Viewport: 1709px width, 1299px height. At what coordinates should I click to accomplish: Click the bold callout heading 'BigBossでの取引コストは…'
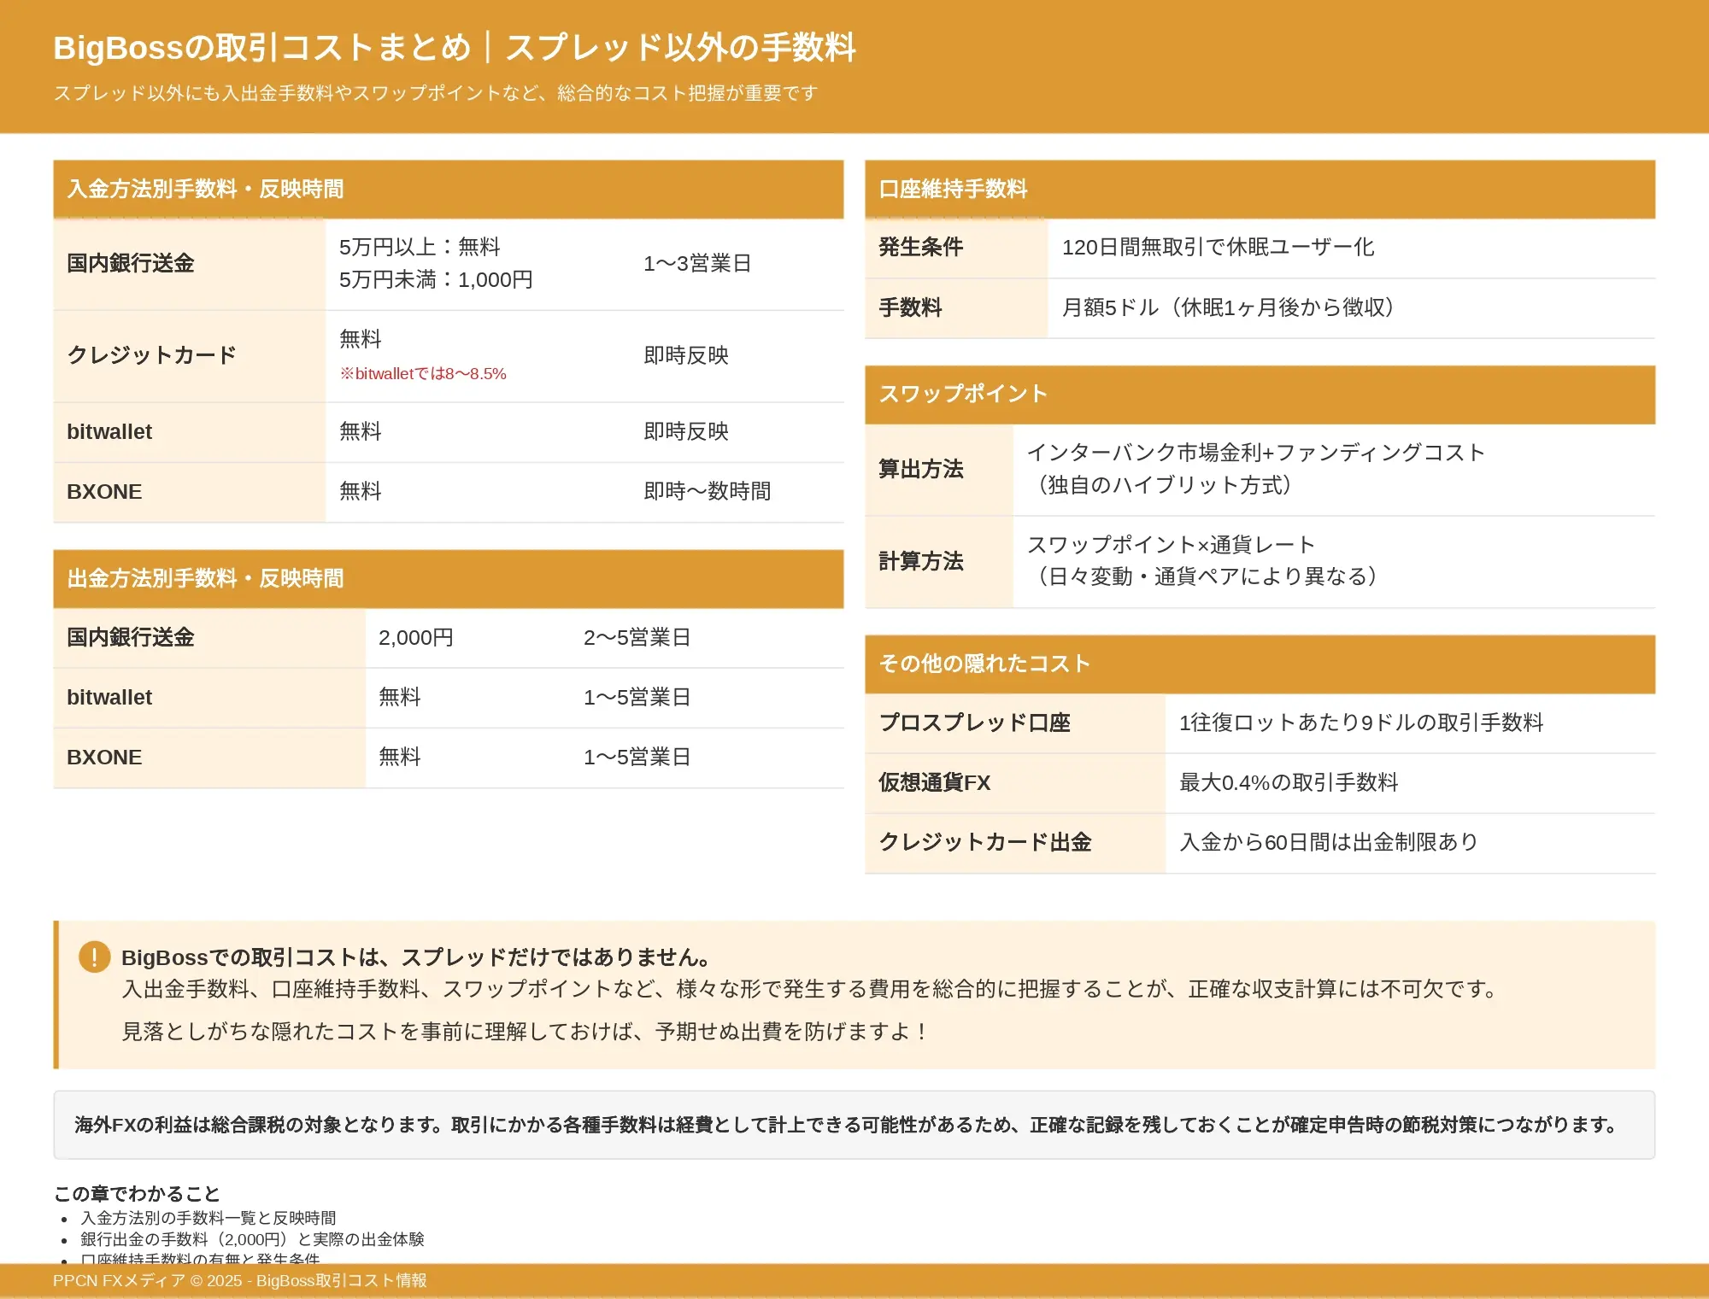tap(418, 957)
